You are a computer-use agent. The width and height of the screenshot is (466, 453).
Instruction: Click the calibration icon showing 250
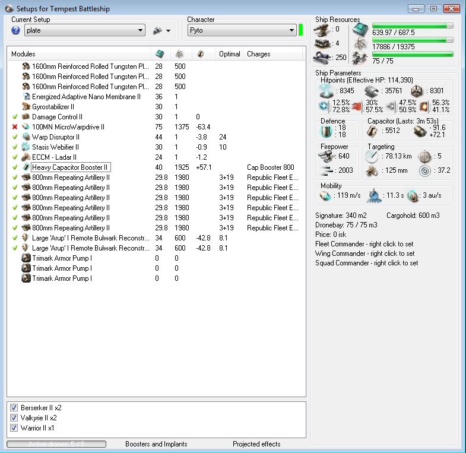(x=322, y=57)
